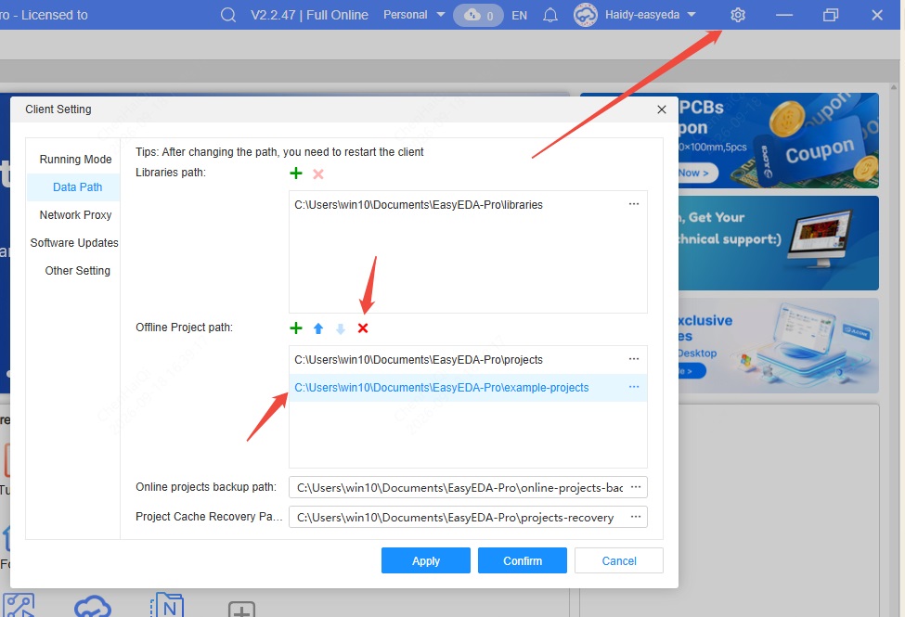Click the right panel scrollbar up arrow
Image resolution: width=905 pixels, height=617 pixels.
894,88
